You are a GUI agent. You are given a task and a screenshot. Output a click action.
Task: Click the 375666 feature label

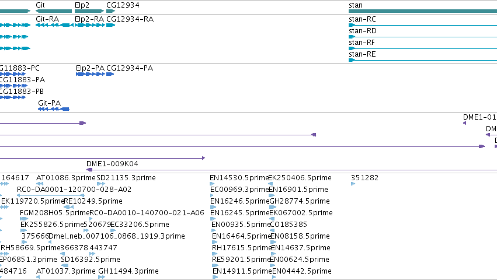[x=35, y=236]
